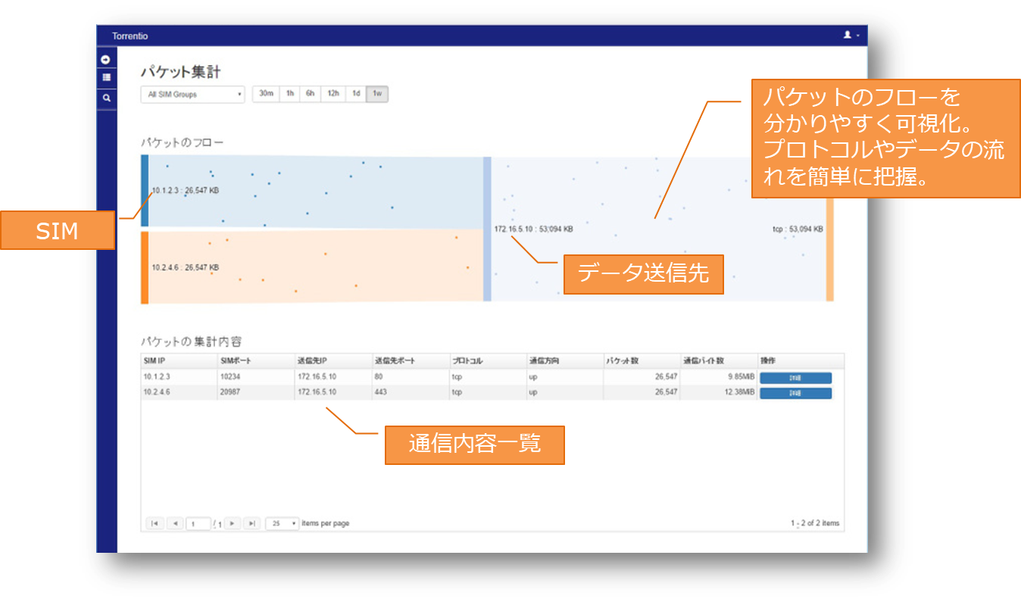The image size is (1021, 602).
Task: Click SIM port cell 10234
Action: tap(256, 377)
